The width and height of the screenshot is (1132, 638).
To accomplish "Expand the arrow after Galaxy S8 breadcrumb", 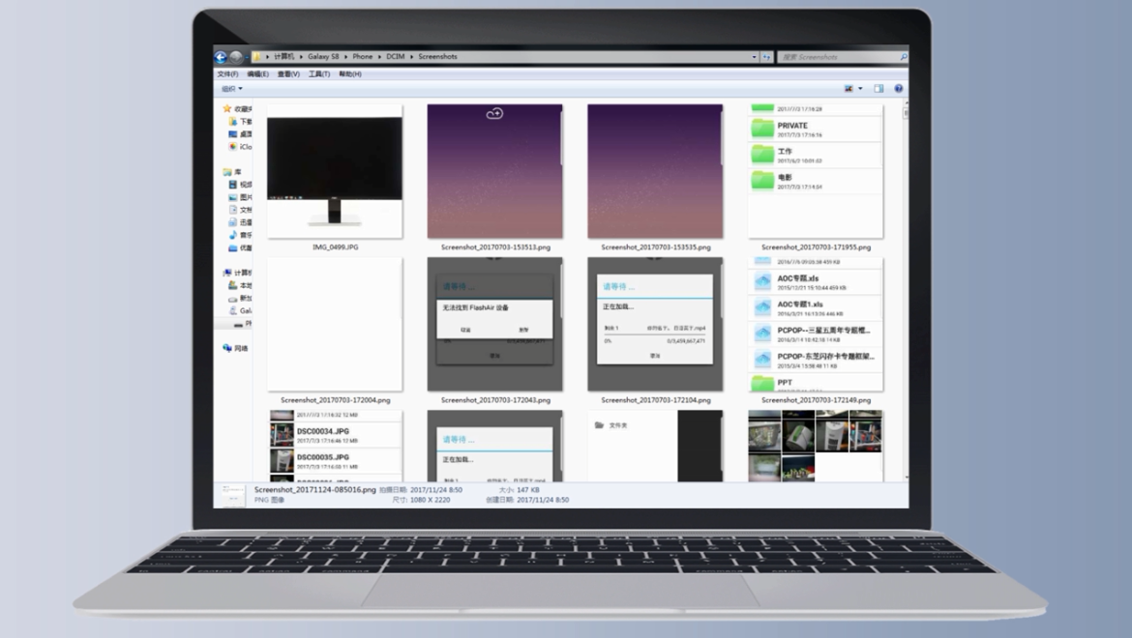I will click(345, 56).
